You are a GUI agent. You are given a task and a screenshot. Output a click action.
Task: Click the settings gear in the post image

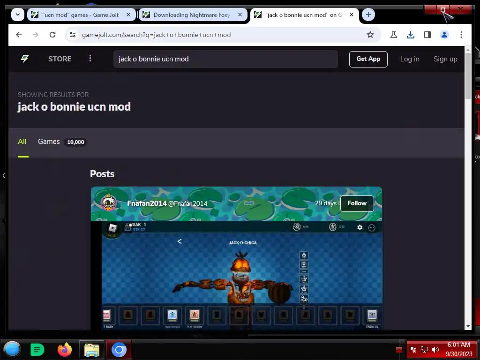(x=360, y=227)
